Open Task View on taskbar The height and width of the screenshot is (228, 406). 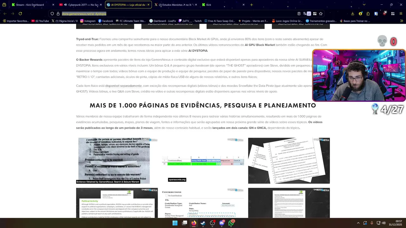(185, 223)
